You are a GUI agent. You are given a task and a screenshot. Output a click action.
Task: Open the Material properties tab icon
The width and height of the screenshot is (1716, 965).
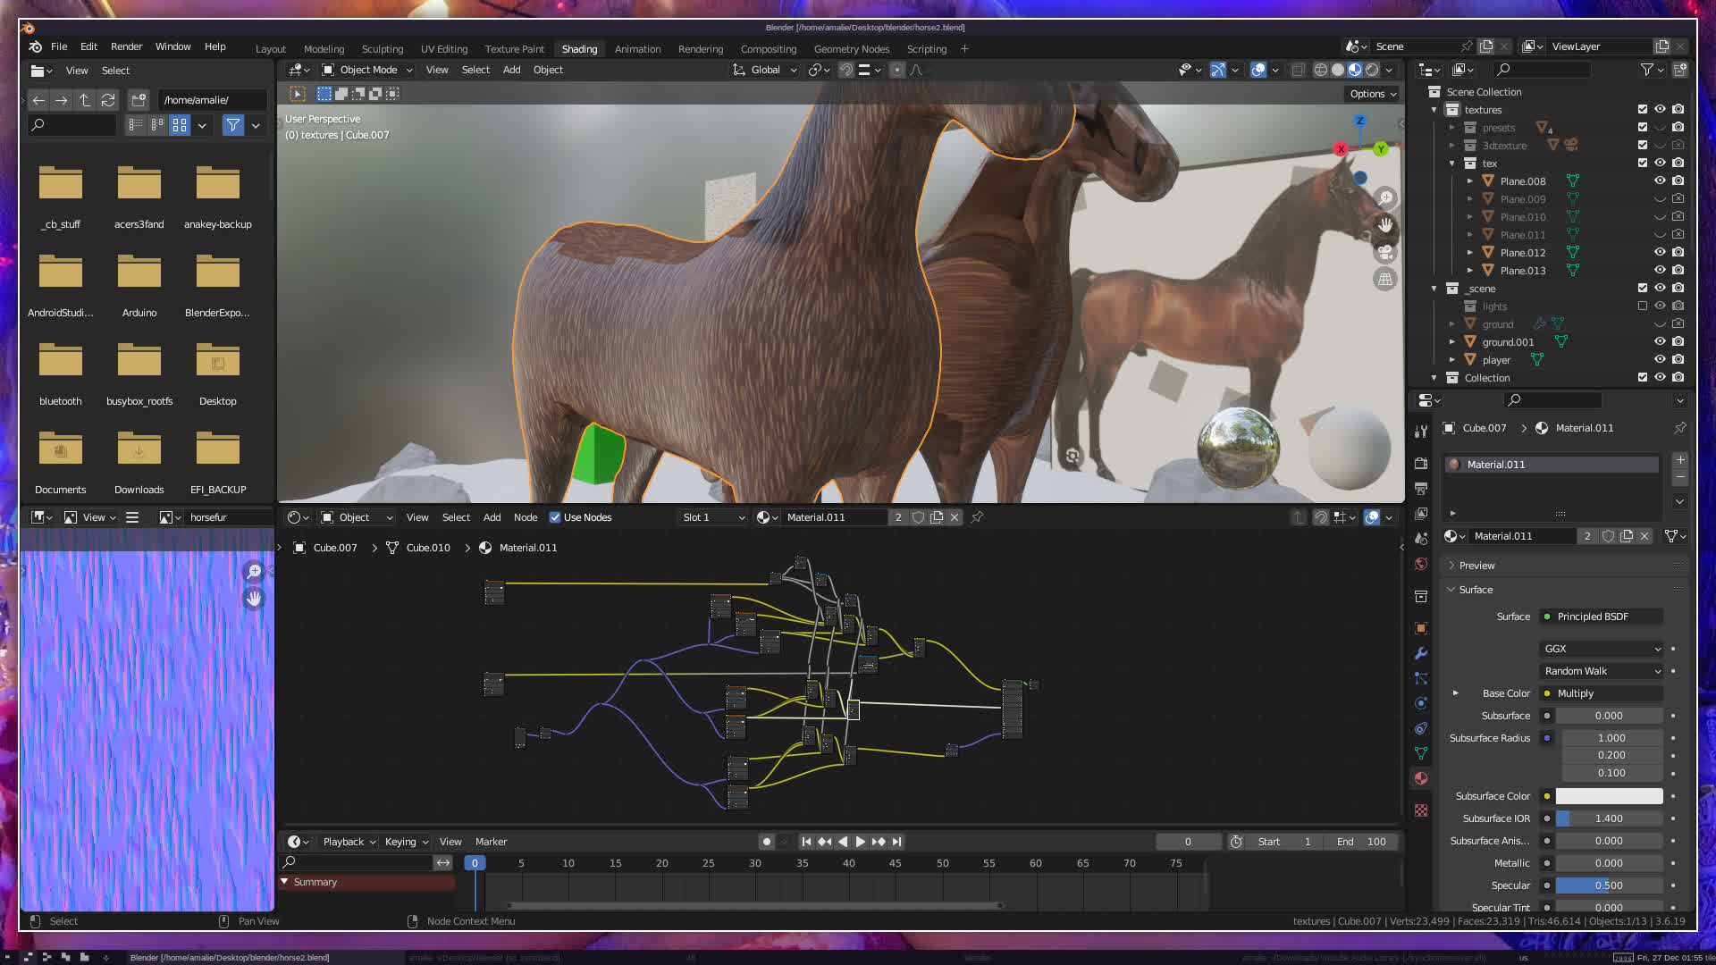[x=1421, y=778]
